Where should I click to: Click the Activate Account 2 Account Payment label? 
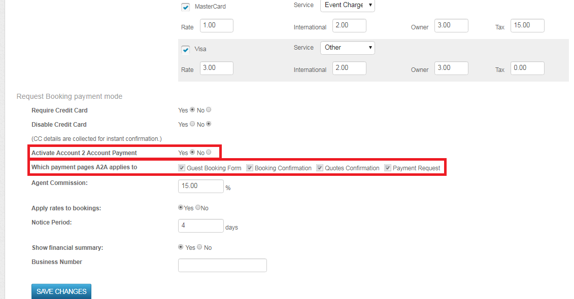(84, 153)
